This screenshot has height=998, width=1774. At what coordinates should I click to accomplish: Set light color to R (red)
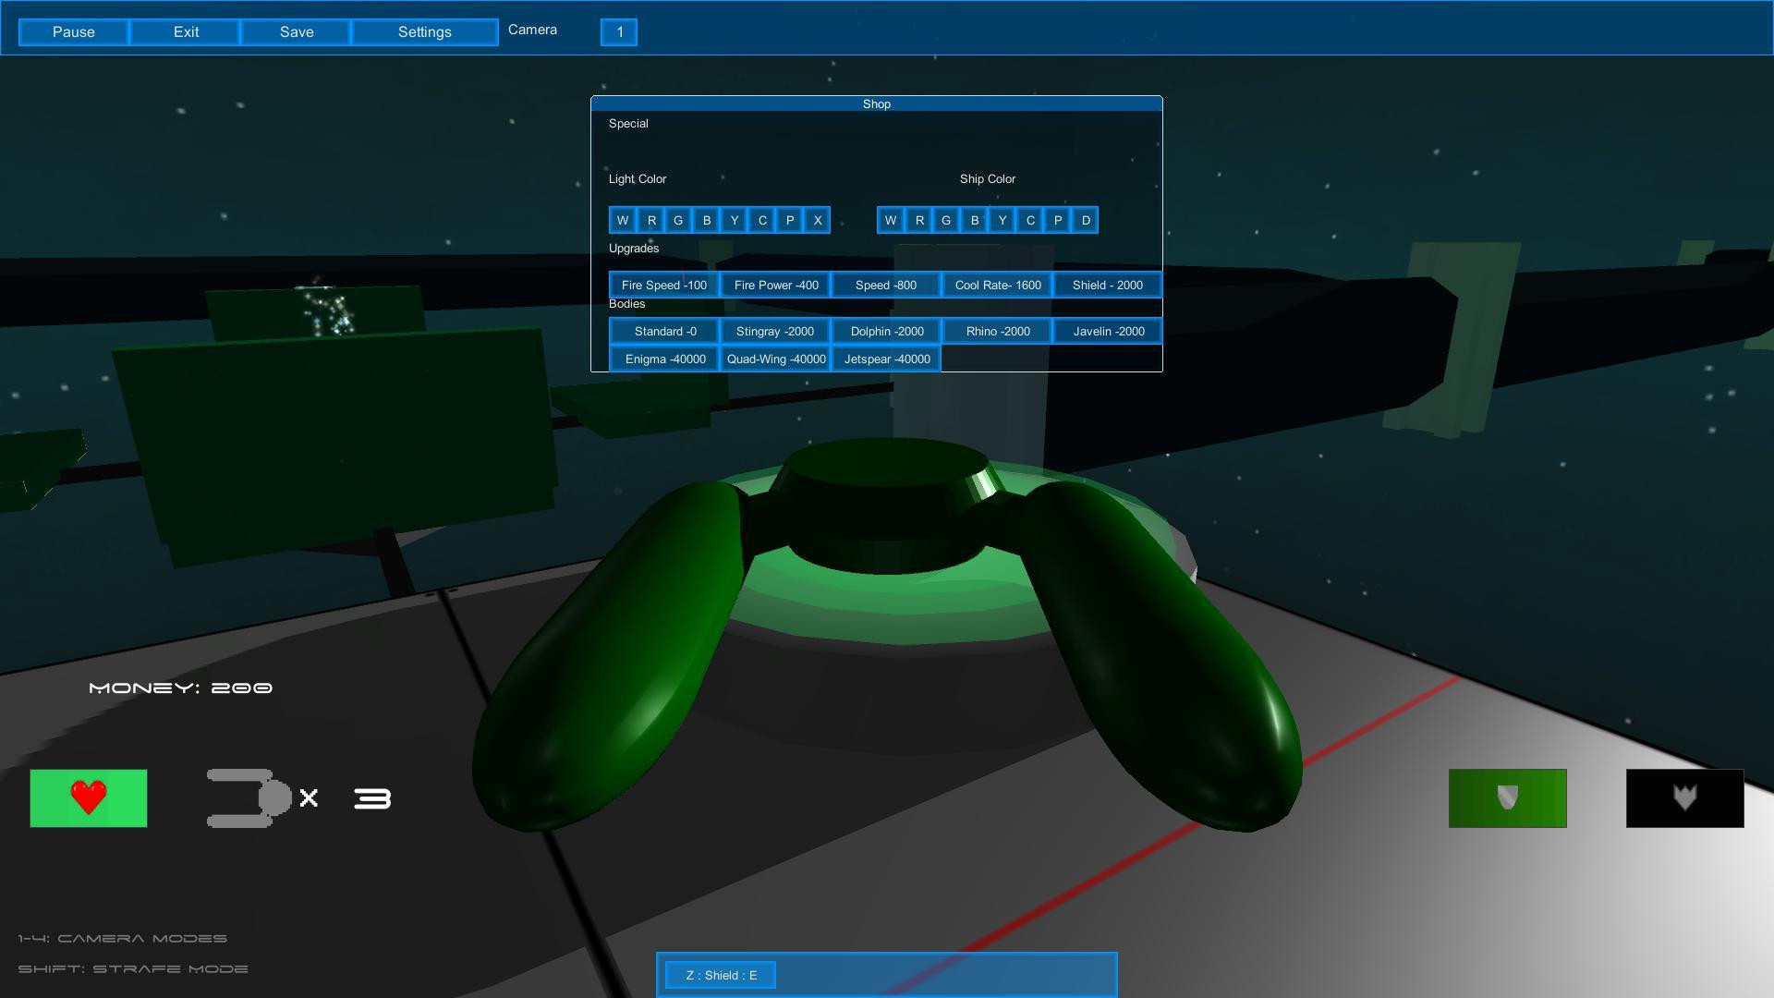tap(651, 220)
